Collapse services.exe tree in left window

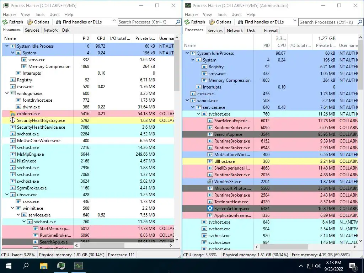pyautogui.click(x=18, y=215)
